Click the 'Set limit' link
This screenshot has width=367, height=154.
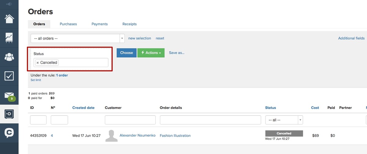[36, 80]
